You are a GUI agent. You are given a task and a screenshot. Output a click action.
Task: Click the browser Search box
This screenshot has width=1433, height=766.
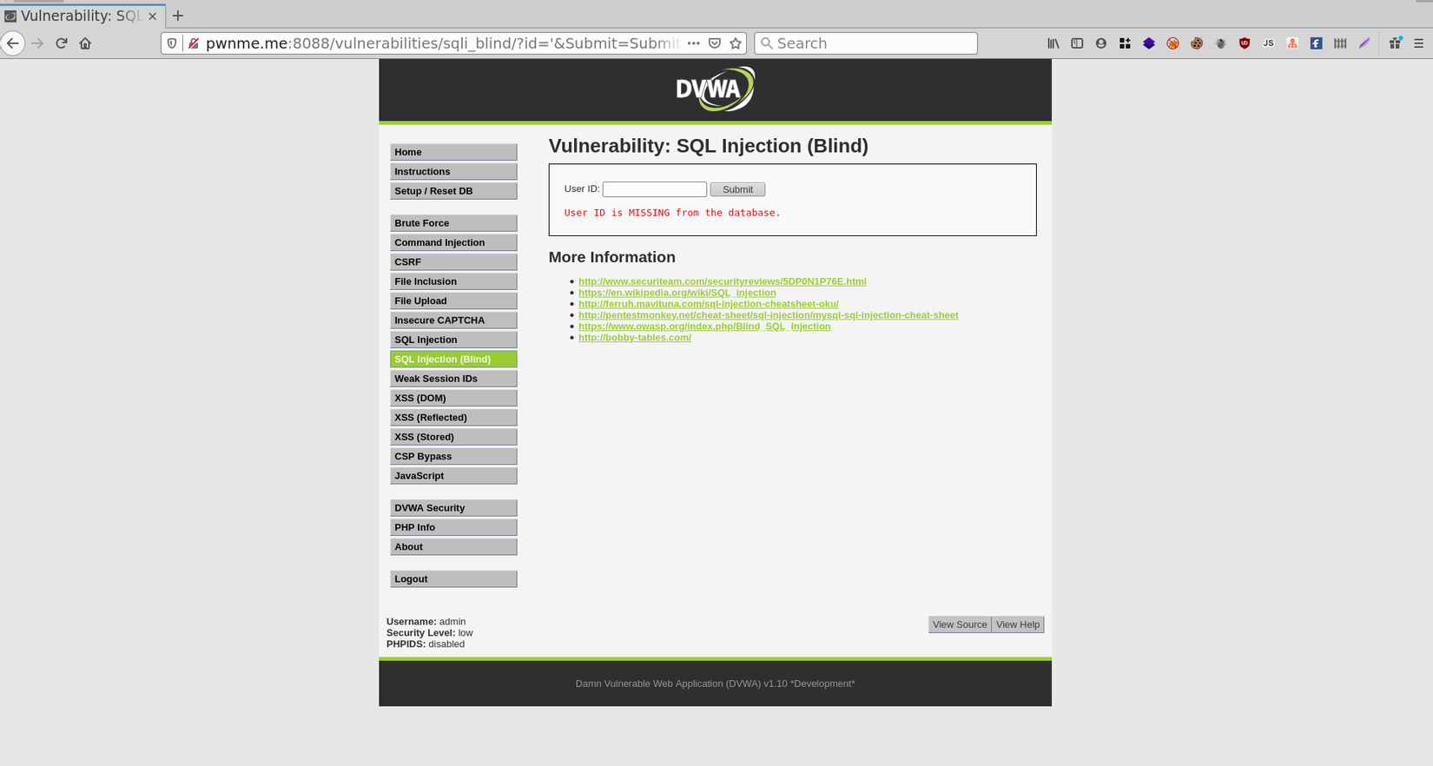(x=866, y=43)
